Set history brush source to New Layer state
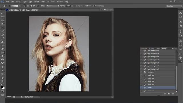Screen dimensions: 183x103 tap(141, 72)
